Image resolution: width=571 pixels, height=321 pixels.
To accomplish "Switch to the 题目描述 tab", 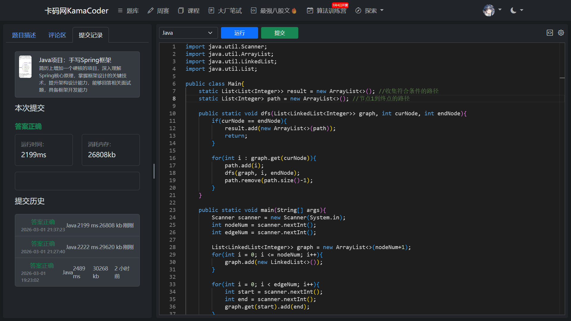I will point(24,35).
